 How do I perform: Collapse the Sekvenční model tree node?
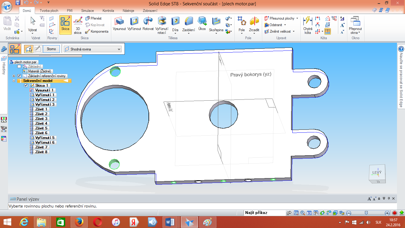(14, 81)
